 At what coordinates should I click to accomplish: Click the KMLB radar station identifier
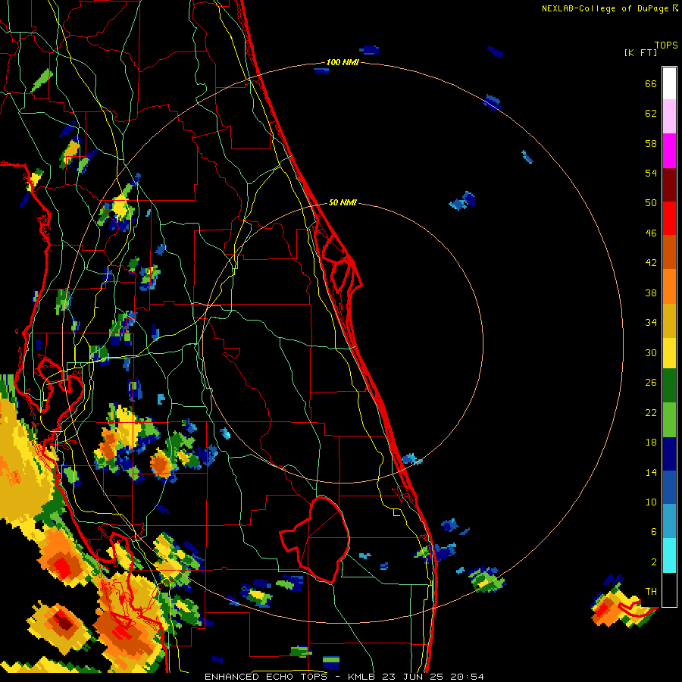click(x=363, y=677)
